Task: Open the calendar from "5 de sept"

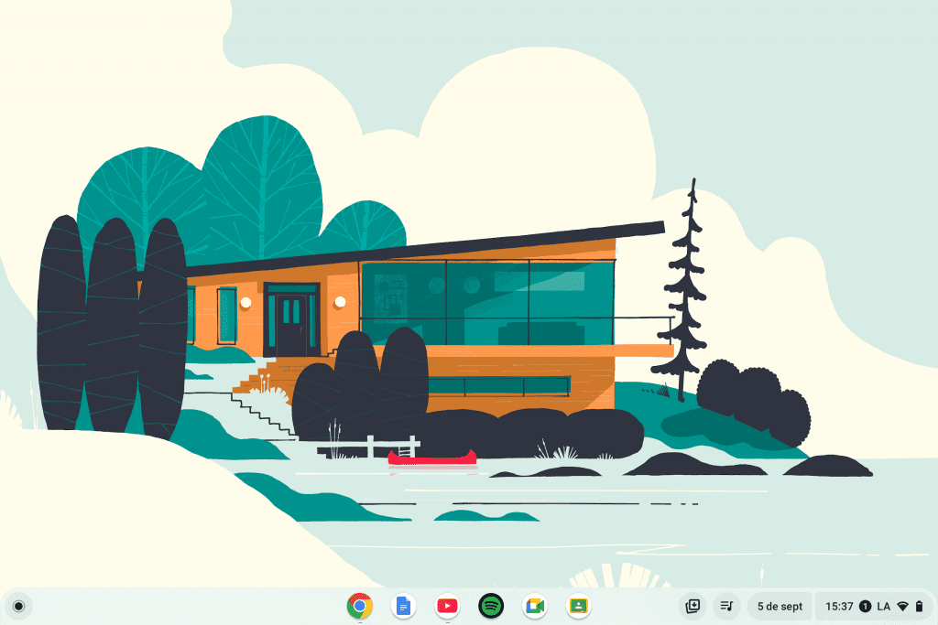Action: (780, 606)
